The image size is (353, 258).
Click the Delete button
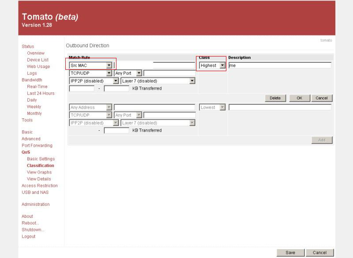click(275, 98)
